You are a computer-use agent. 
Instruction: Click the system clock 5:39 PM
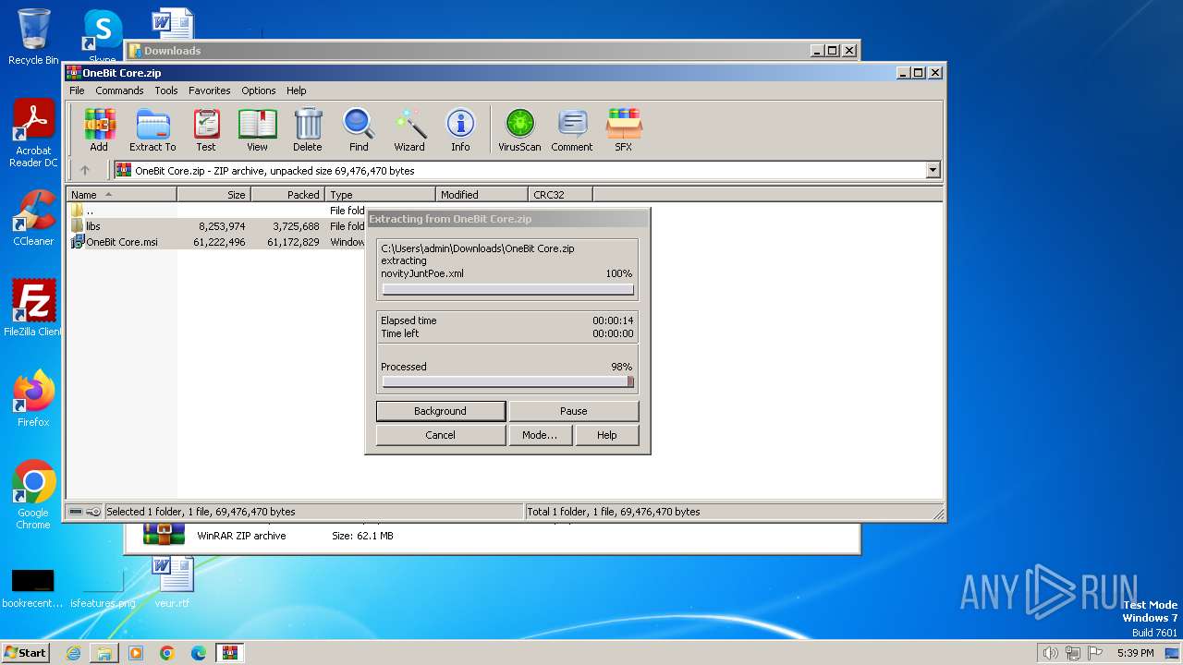click(1135, 653)
